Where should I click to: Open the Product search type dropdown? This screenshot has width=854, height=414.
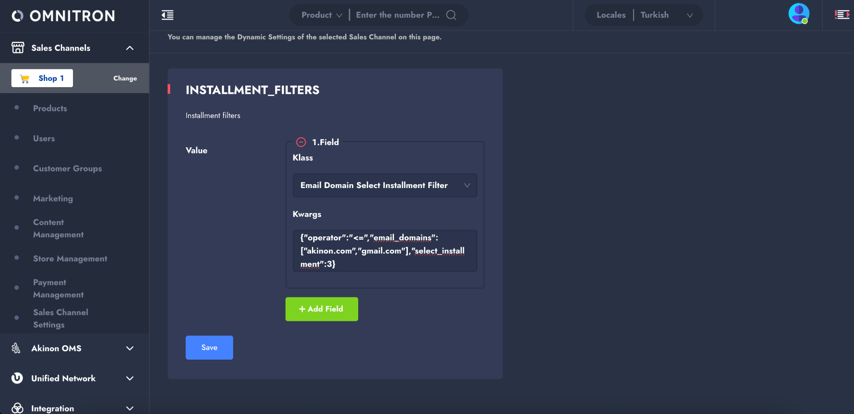coord(322,15)
